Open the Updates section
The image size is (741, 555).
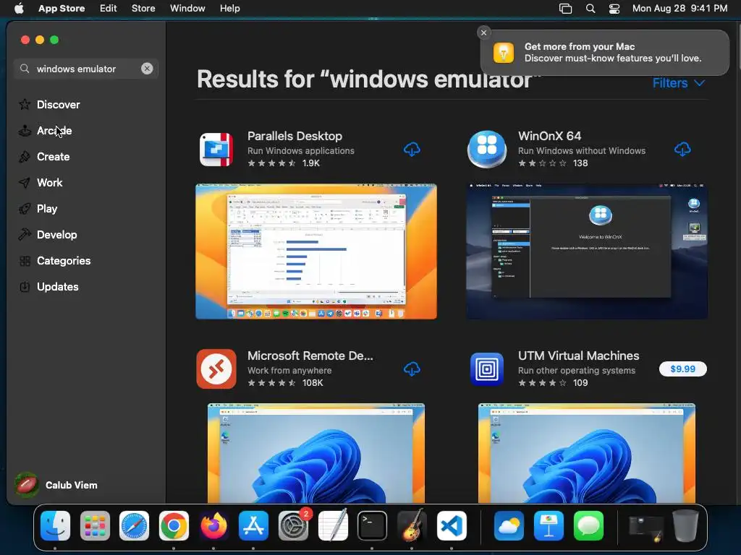57,286
